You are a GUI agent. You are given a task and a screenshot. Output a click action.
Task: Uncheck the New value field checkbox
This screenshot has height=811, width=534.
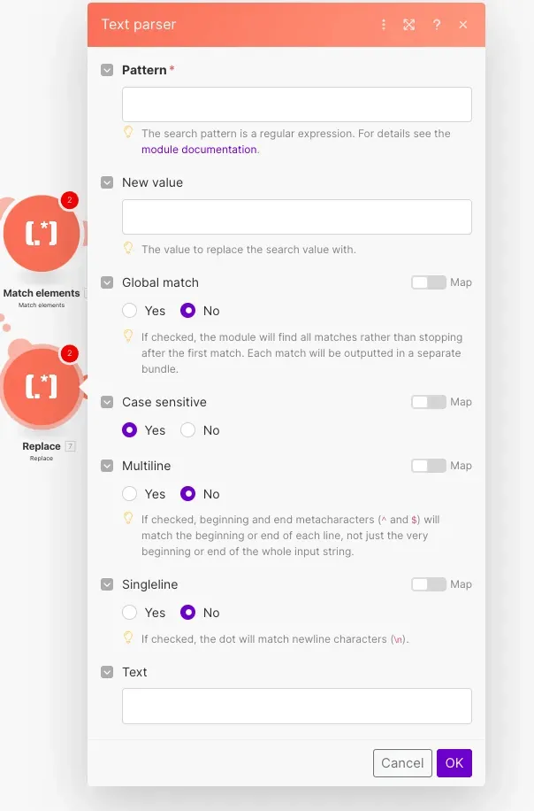click(107, 182)
